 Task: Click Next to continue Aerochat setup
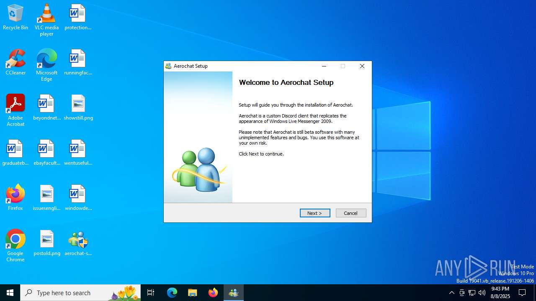tap(315, 213)
